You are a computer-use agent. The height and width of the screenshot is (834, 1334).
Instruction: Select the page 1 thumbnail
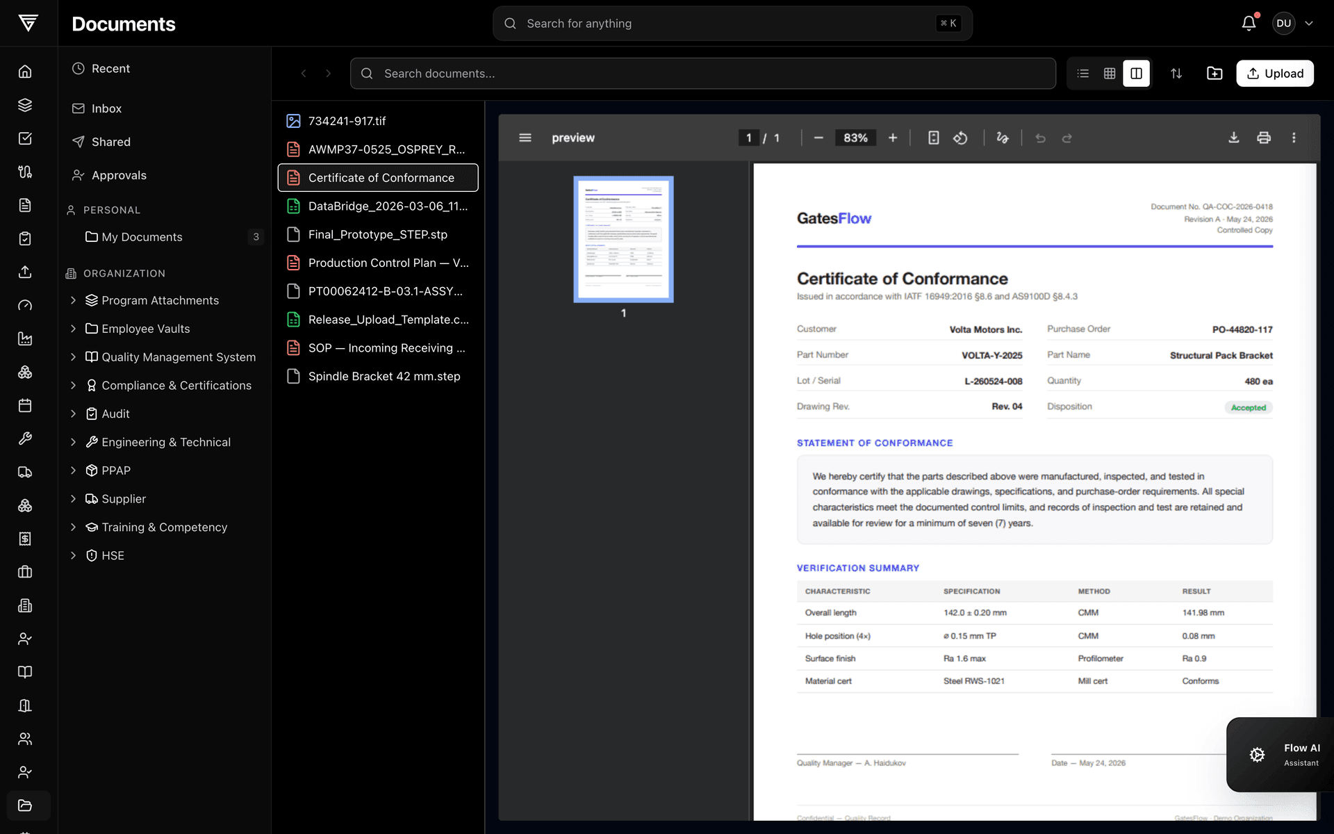coord(623,239)
